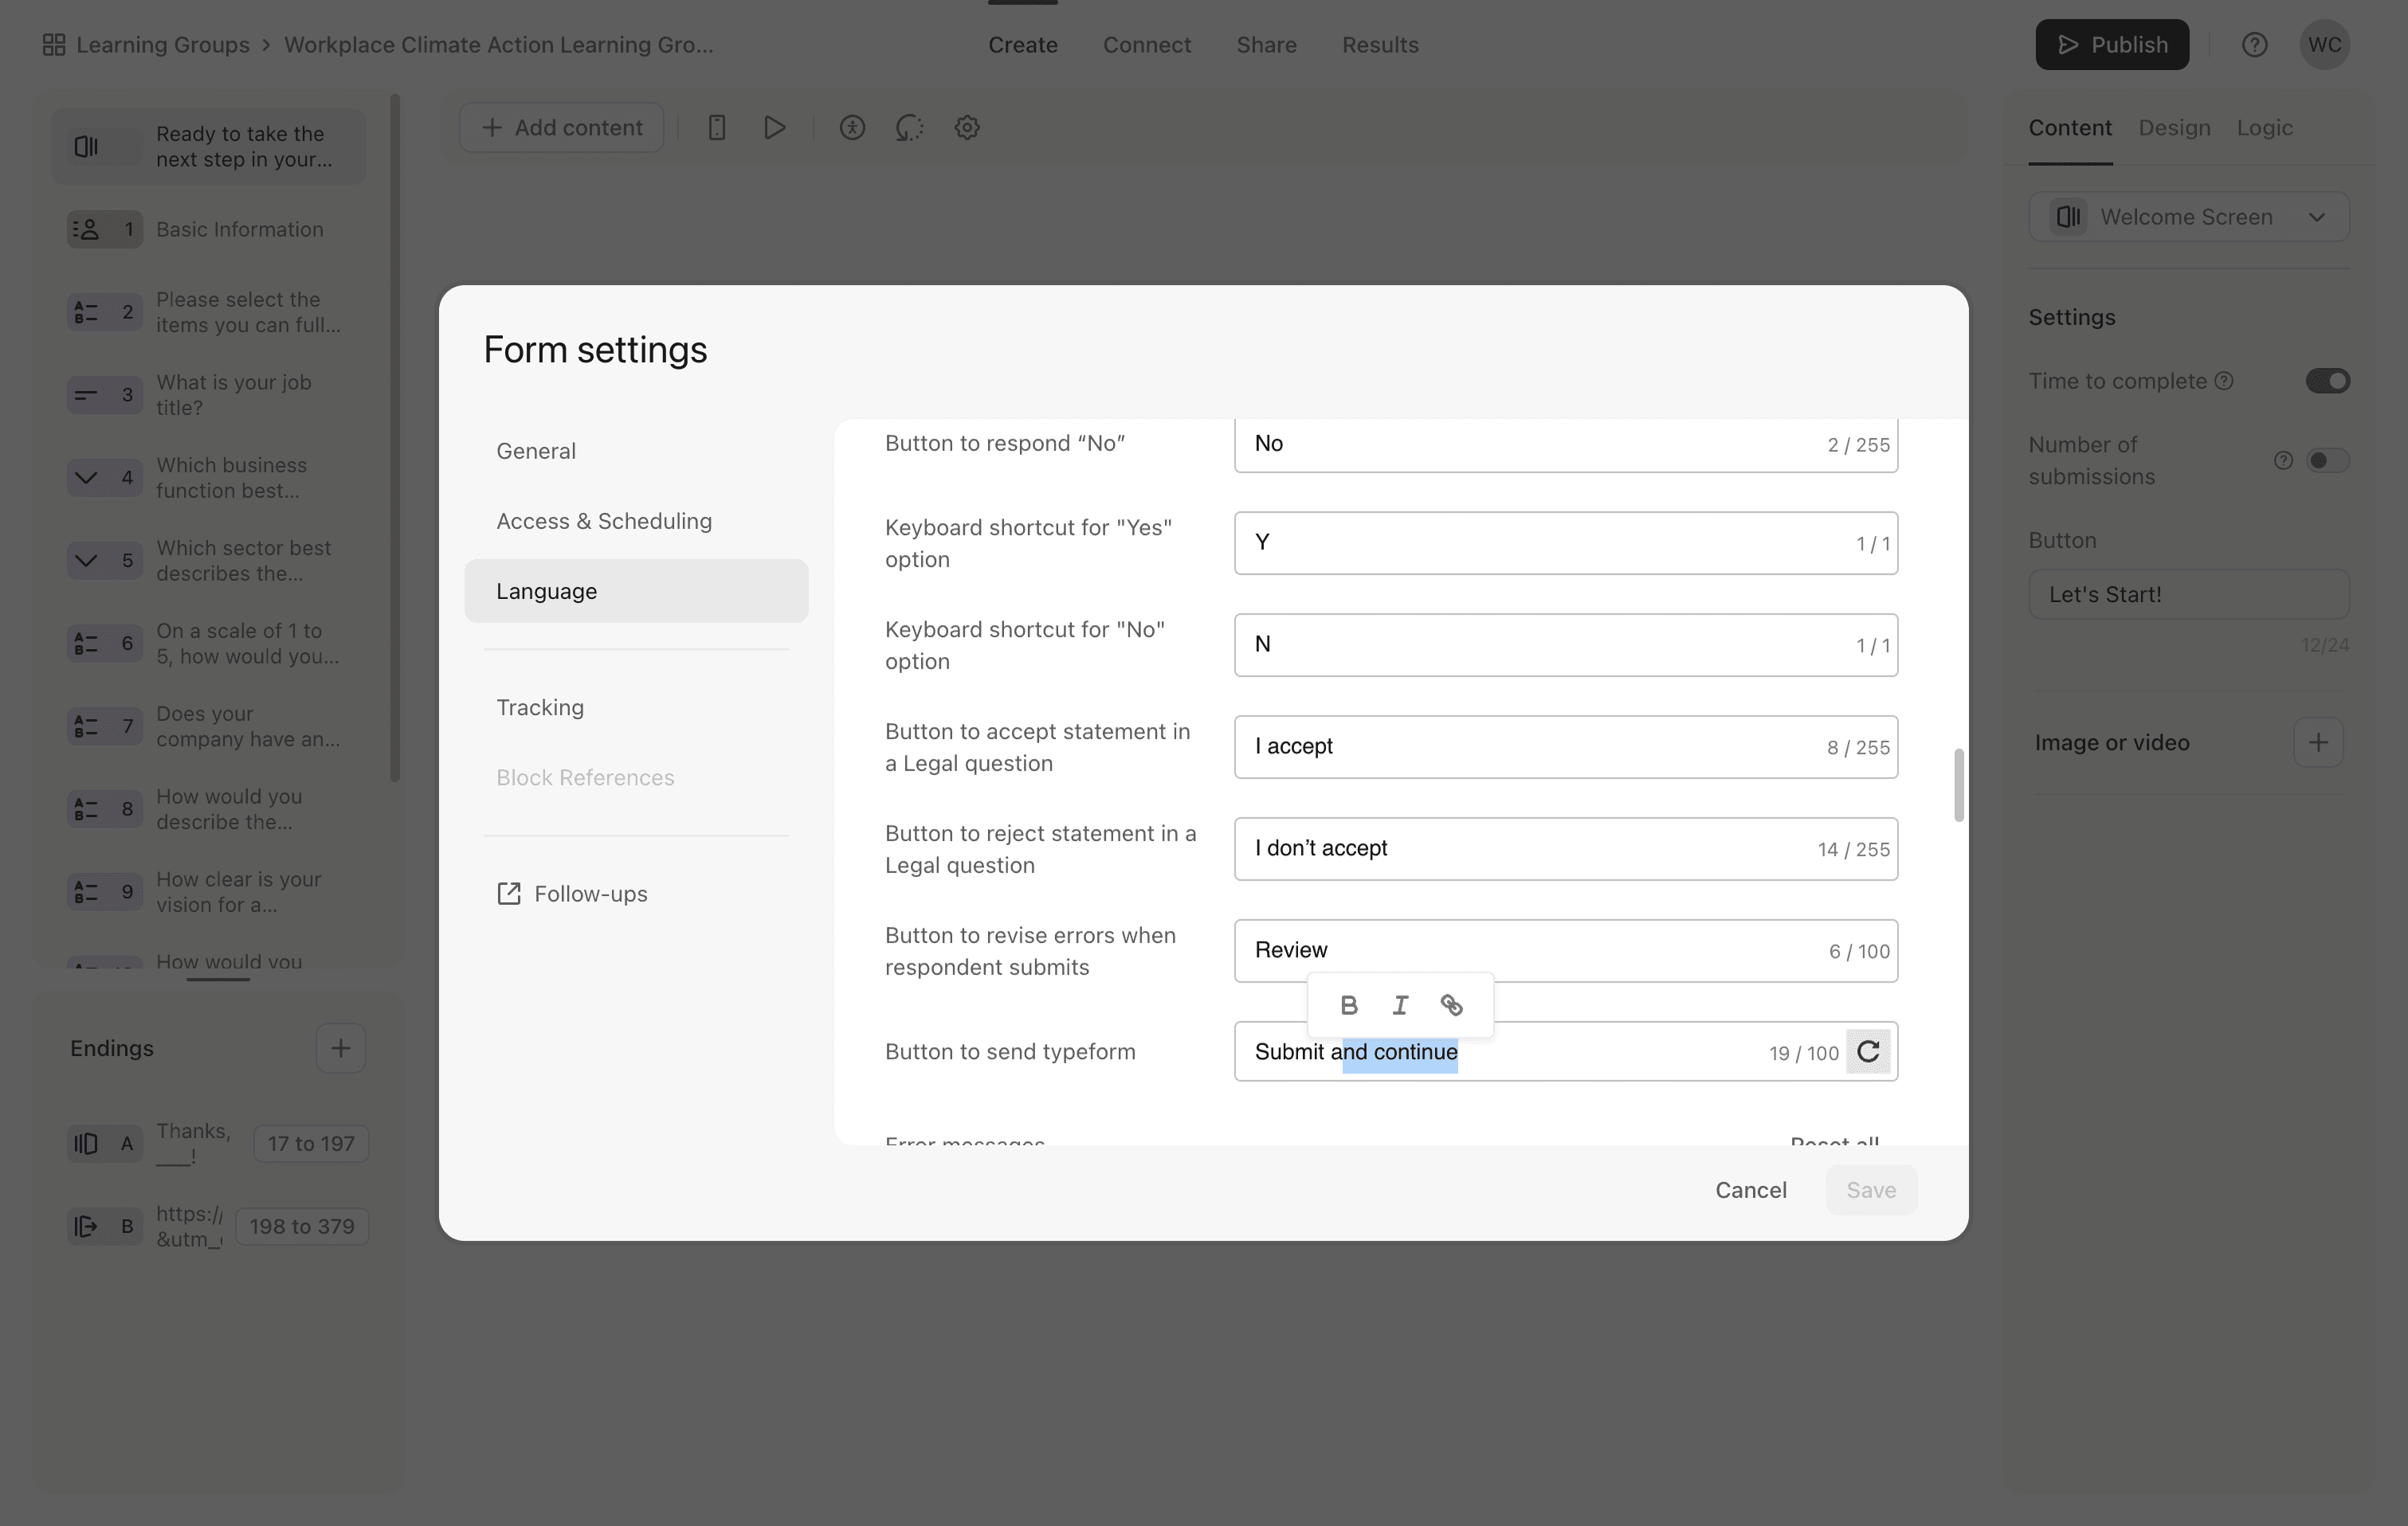Edit the 'I accept' legal button field
This screenshot has width=2408, height=1526.
coord(1565,746)
